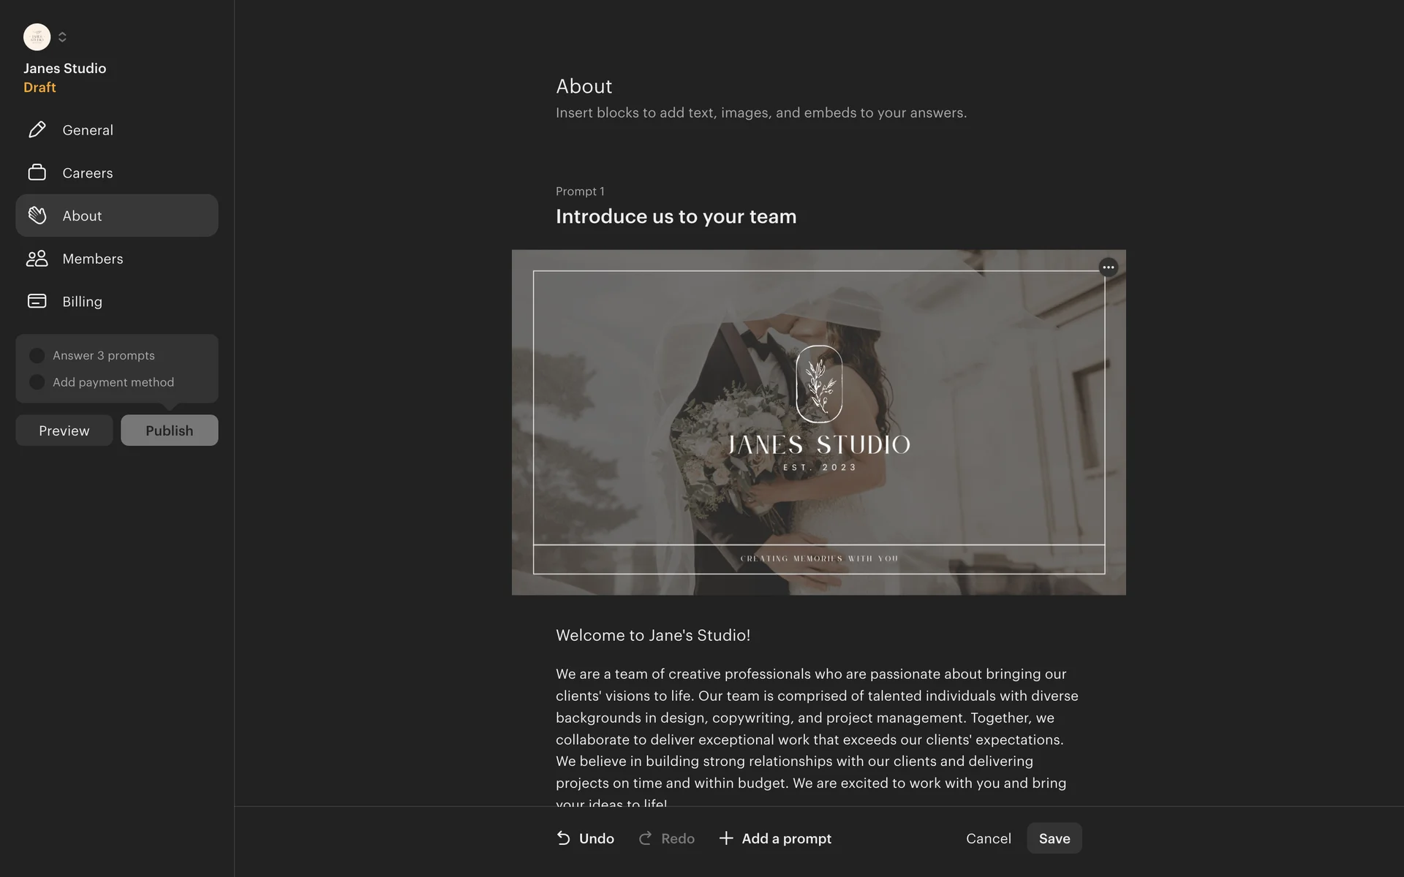Viewport: 1404px width, 877px height.
Task: Click the Cancel button
Action: 989,838
